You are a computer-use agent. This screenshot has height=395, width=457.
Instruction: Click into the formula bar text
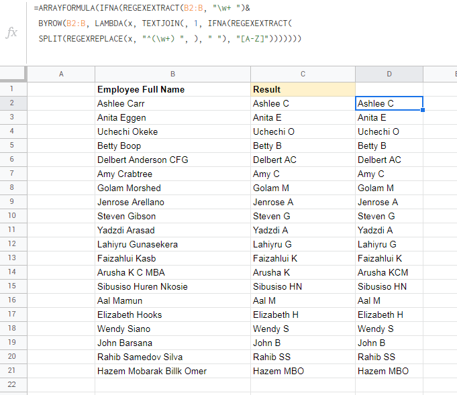[x=168, y=23]
